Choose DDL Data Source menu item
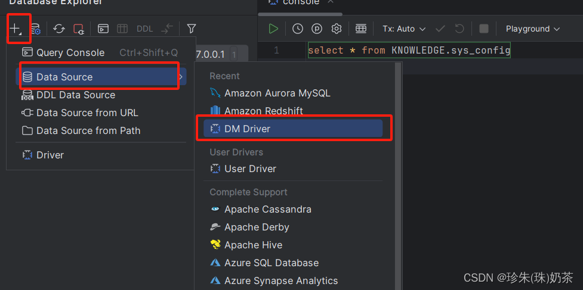583x290 pixels. point(101,95)
